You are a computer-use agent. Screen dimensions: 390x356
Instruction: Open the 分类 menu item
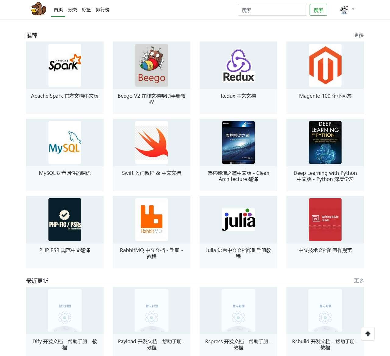click(72, 10)
